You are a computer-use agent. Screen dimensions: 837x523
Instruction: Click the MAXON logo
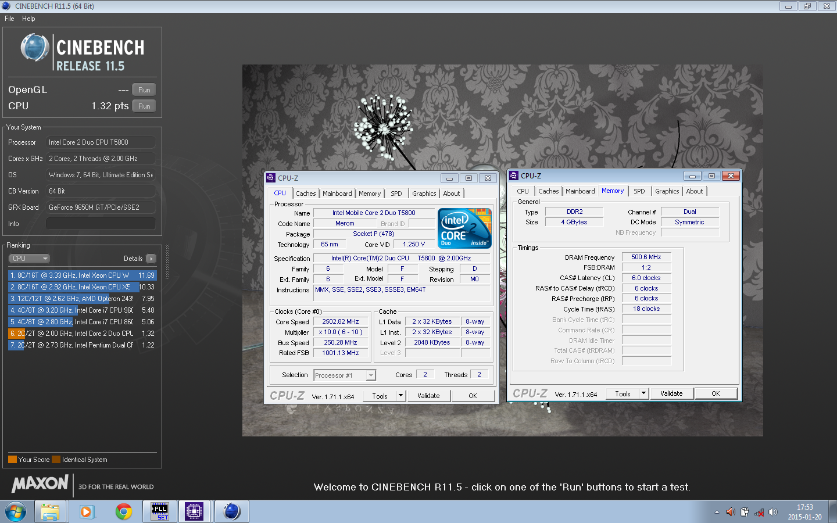point(40,483)
